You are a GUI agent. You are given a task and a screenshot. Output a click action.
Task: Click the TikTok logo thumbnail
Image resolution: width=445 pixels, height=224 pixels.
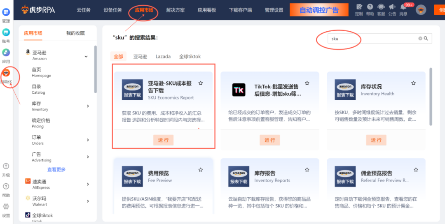tap(239, 90)
